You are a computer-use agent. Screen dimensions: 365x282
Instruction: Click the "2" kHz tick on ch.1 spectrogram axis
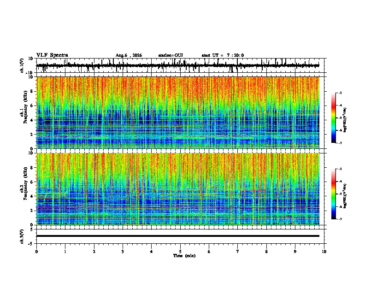pyautogui.click(x=32, y=134)
